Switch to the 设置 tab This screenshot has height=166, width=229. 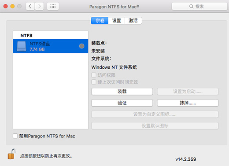pyautogui.click(x=117, y=21)
